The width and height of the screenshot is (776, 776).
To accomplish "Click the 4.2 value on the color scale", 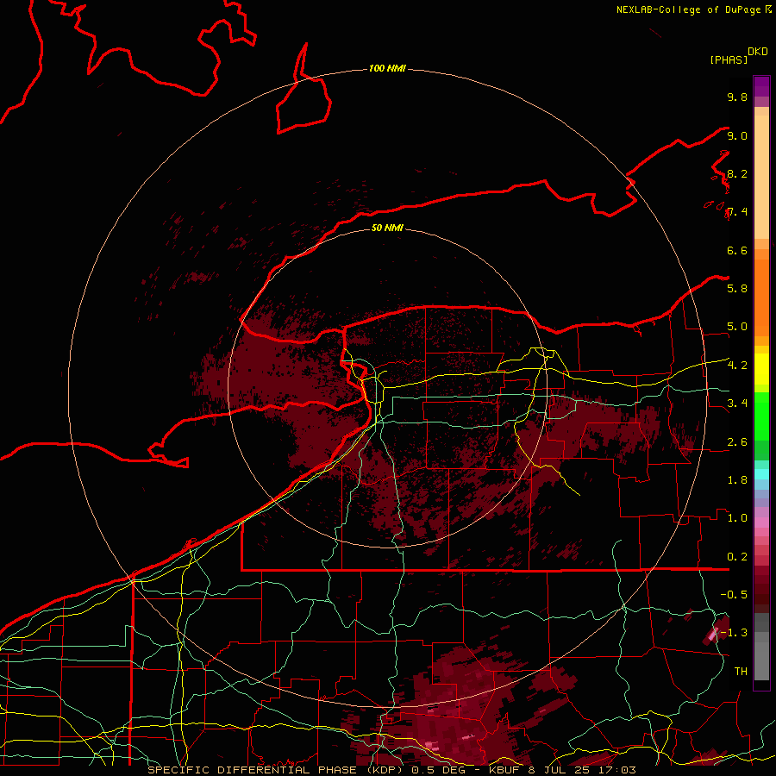I will tap(737, 366).
